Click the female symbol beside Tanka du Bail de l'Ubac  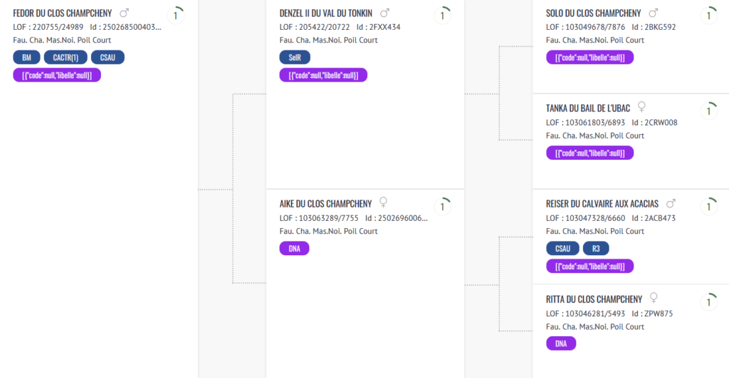tap(641, 107)
